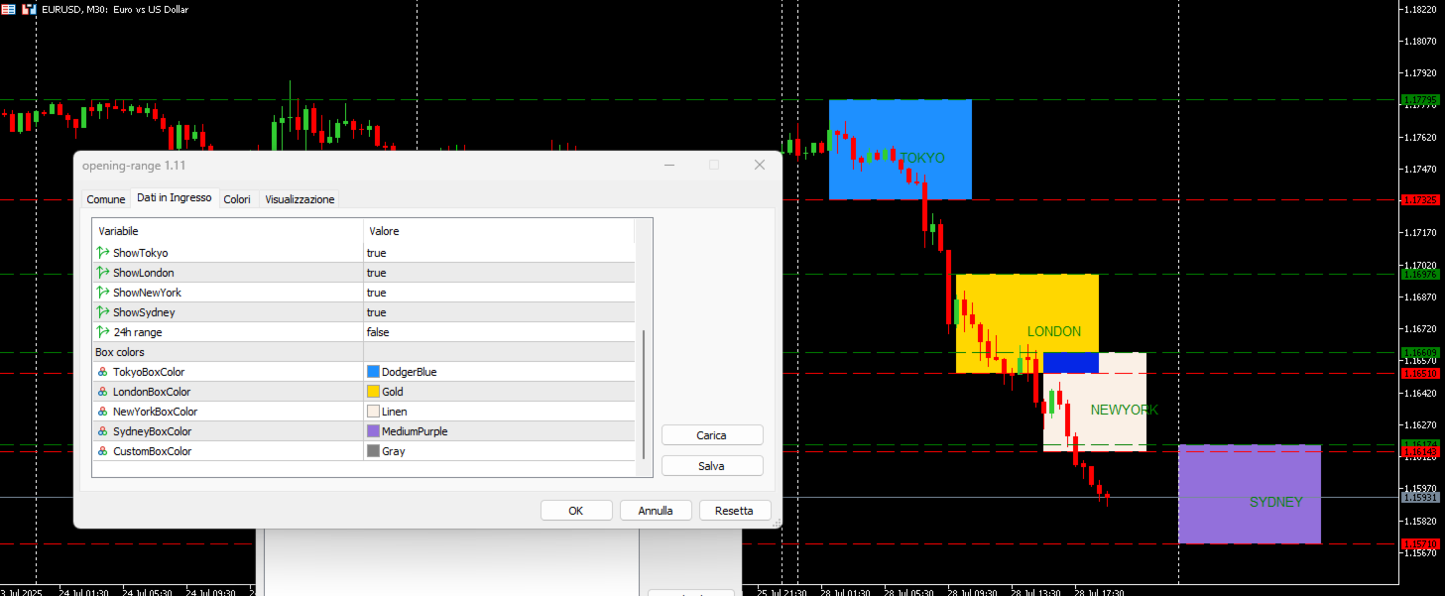The image size is (1445, 596).
Task: Toggle the ShowLondon true value
Action: (499, 273)
